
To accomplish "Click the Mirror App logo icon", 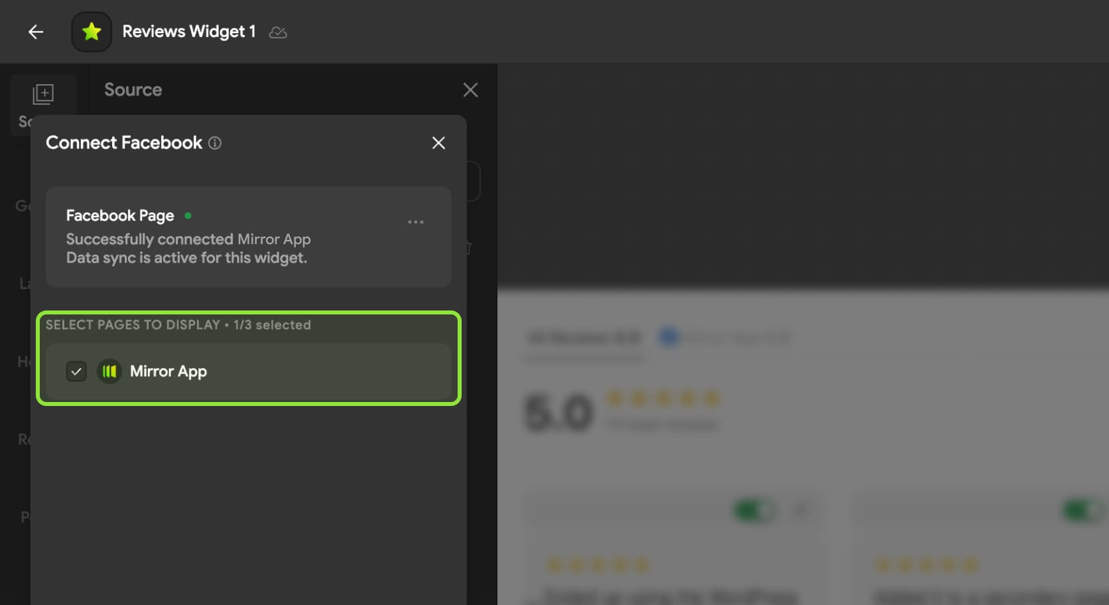I will point(109,371).
